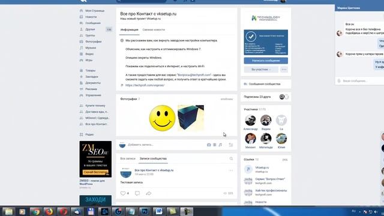Open Подписаны 23 друга block

pyautogui.click(x=266, y=97)
